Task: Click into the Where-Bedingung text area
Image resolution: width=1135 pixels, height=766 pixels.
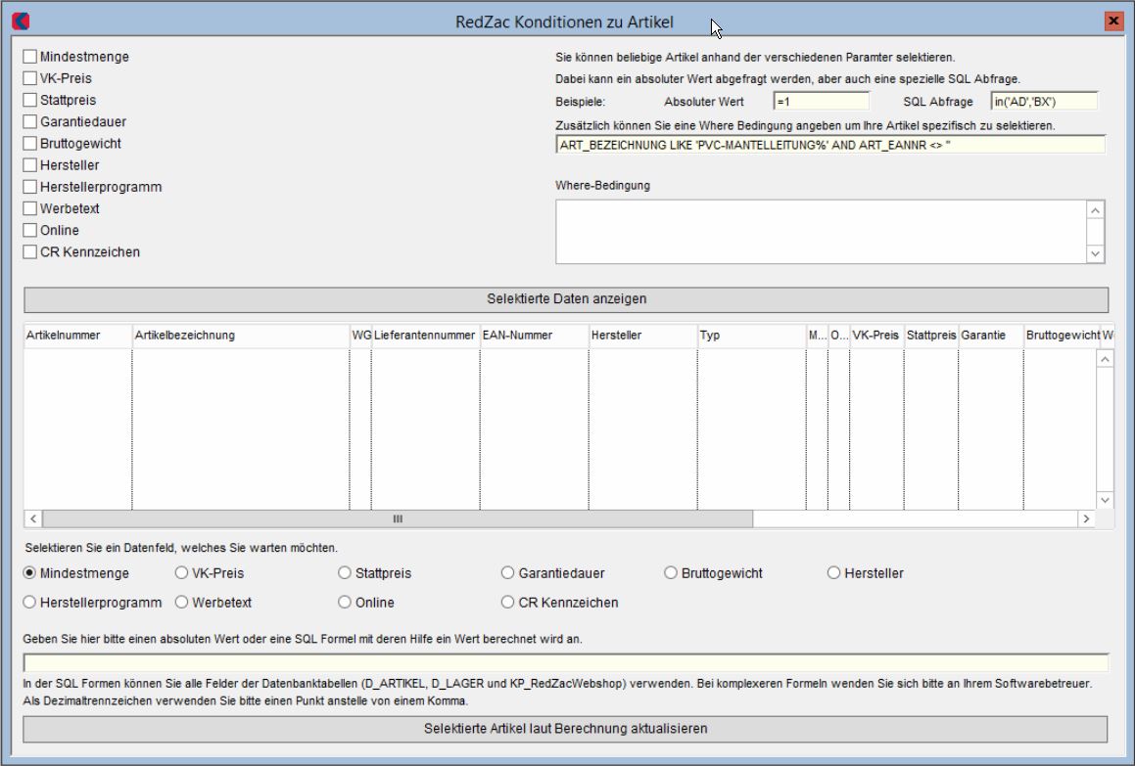Action: point(822,232)
